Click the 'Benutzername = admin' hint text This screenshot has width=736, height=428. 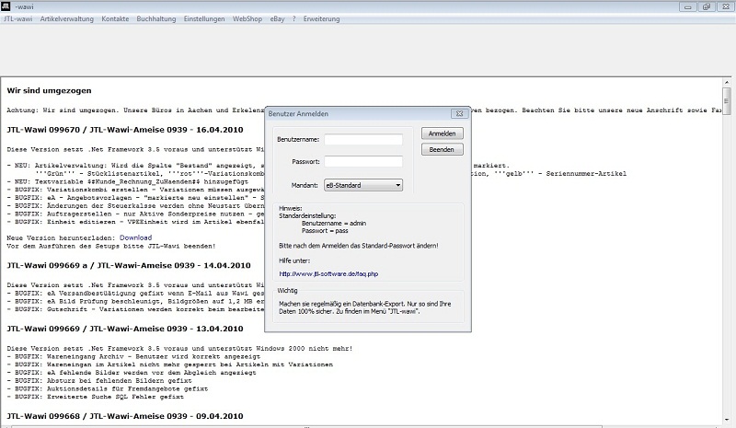pos(334,224)
